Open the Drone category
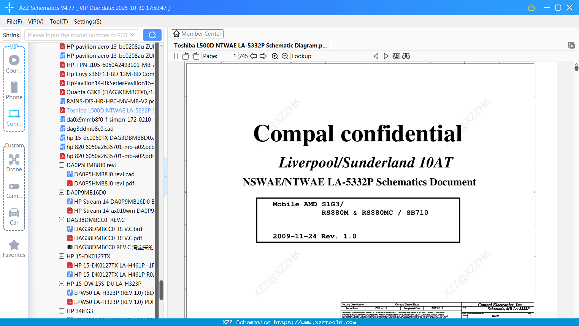Screen dimensions: 579x326 (x=14, y=163)
